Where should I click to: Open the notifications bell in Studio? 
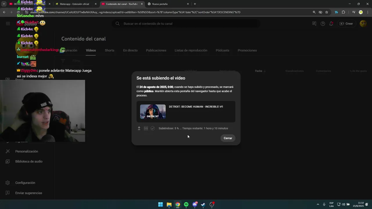(x=331, y=24)
